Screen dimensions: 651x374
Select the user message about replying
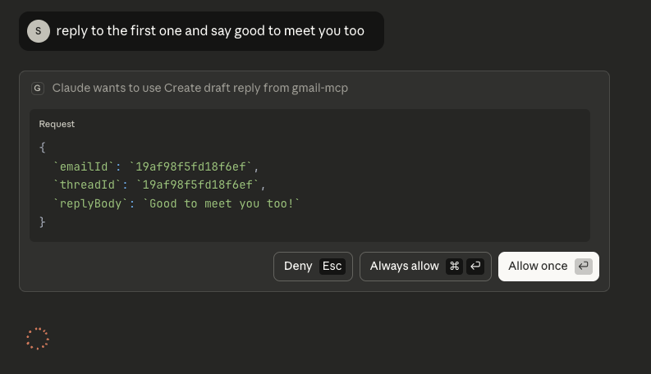pos(210,31)
